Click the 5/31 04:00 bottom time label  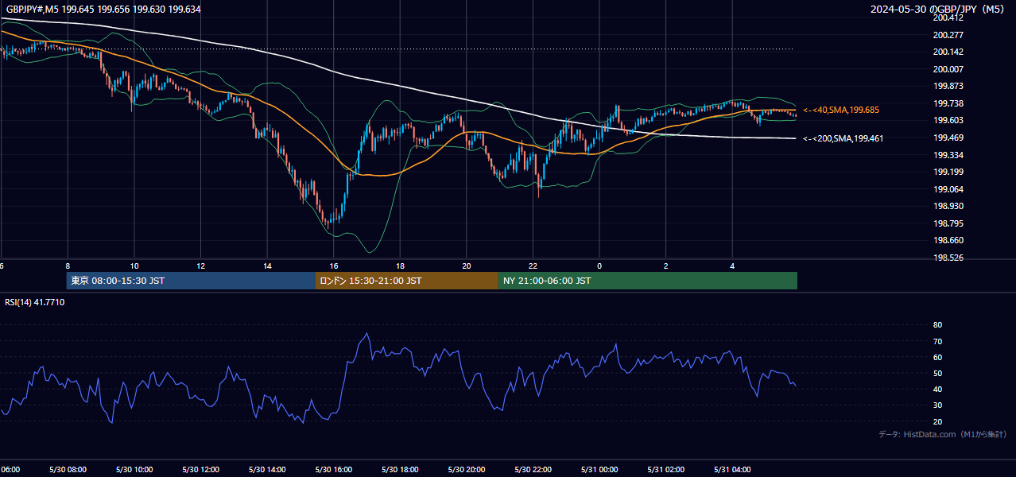731,470
